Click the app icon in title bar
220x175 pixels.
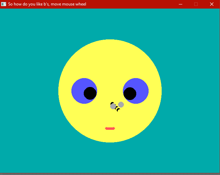point(3,4)
